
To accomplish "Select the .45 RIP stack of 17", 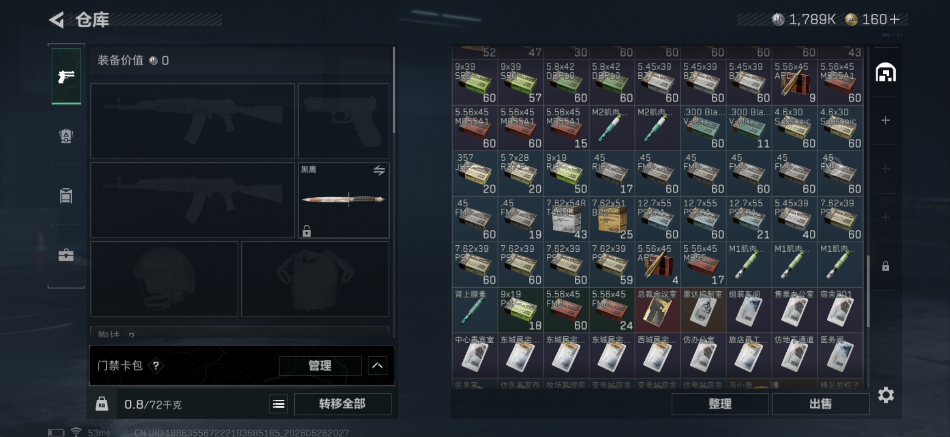I will pyautogui.click(x=612, y=174).
